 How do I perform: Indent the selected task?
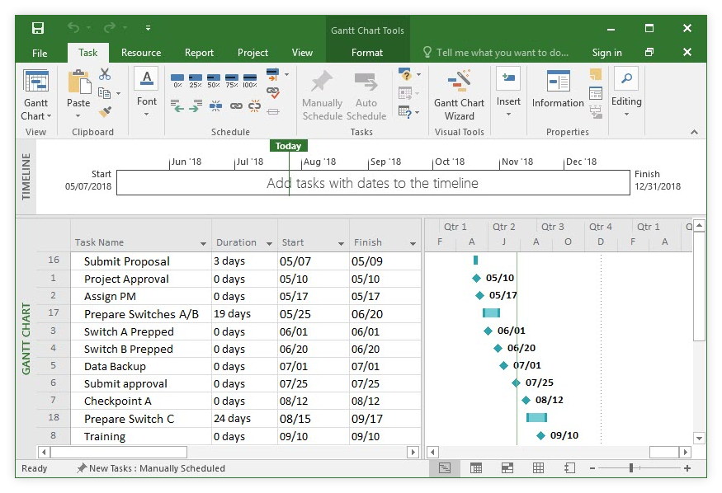tap(196, 106)
